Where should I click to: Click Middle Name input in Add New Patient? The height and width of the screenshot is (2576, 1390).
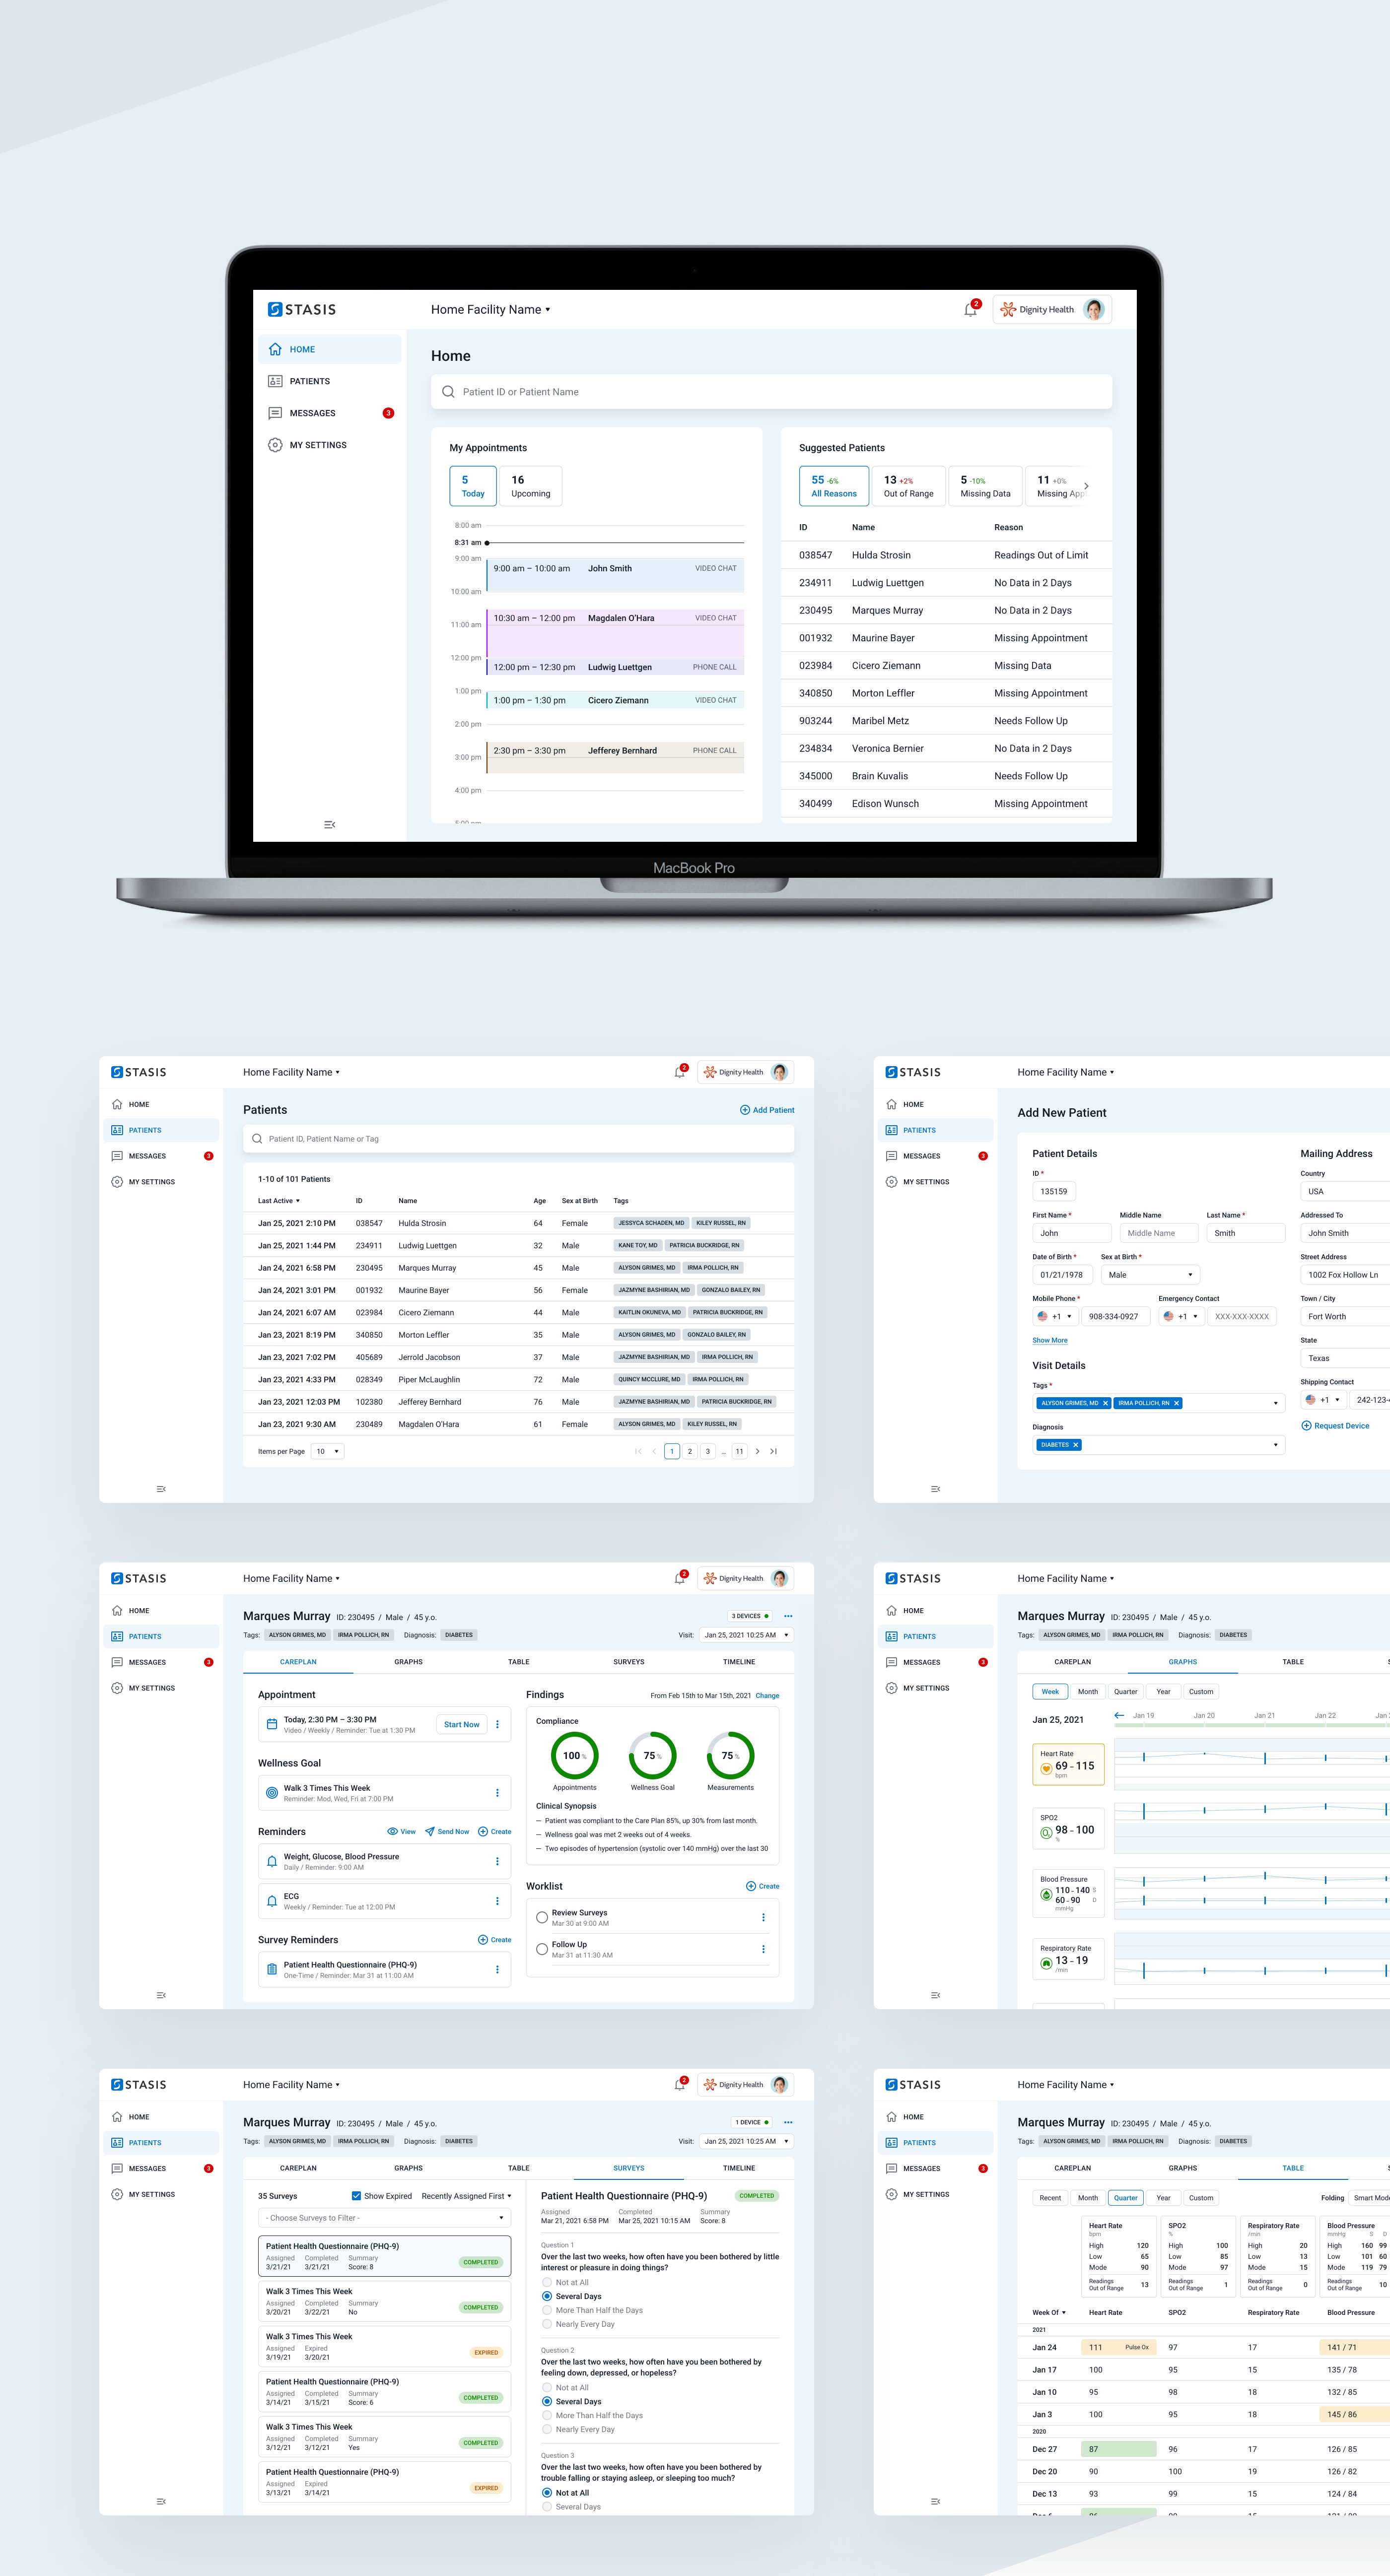(1159, 1233)
